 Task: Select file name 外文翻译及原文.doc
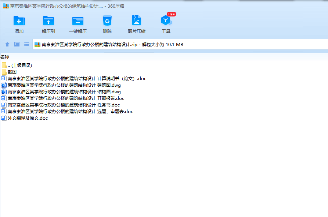point(28,118)
